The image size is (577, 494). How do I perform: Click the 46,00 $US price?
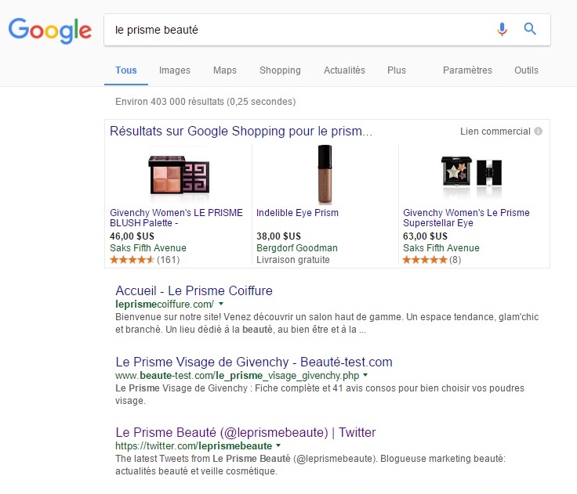click(x=132, y=236)
